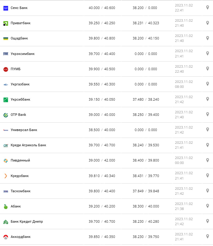Open the Укрэксимбанк bank name link
This screenshot has width=213, height=246.
pos(22,54)
